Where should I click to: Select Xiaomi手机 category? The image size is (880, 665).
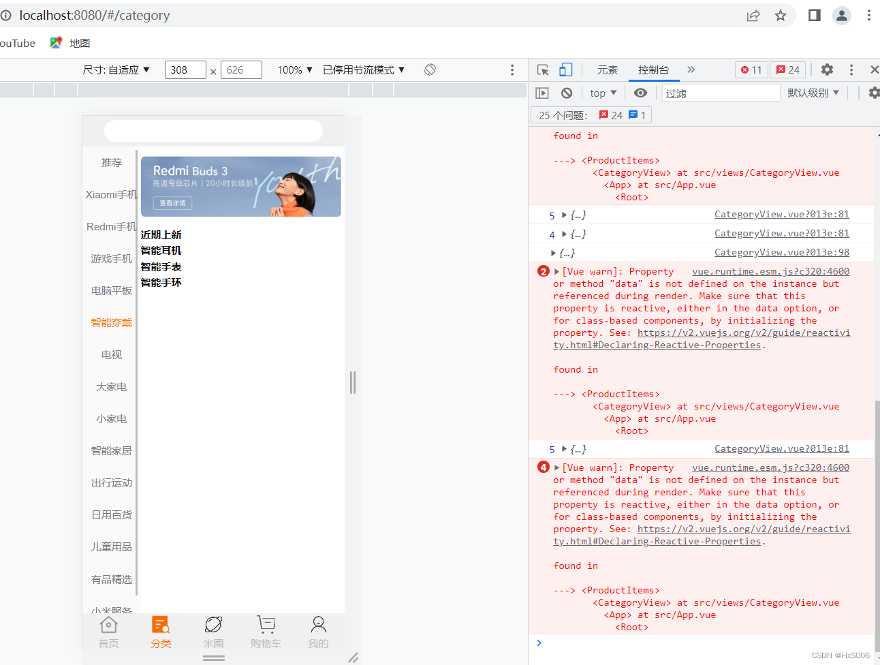(111, 194)
